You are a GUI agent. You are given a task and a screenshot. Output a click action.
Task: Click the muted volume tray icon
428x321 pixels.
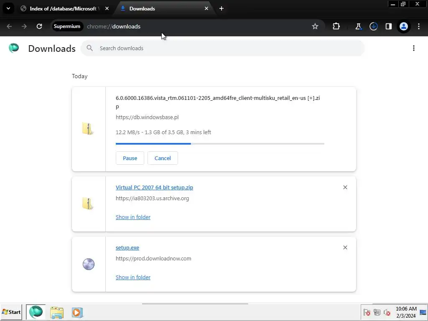[387, 313]
